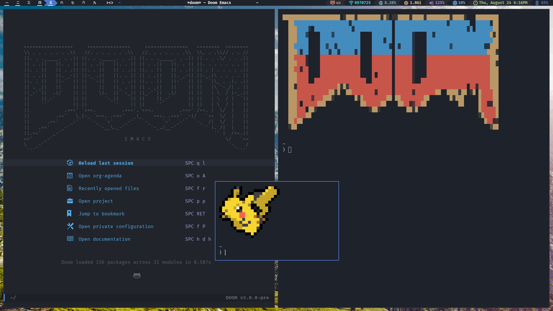Click the 'Open project' button

pos(96,201)
